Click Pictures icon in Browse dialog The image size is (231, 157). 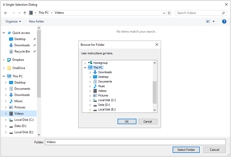coord(95,95)
